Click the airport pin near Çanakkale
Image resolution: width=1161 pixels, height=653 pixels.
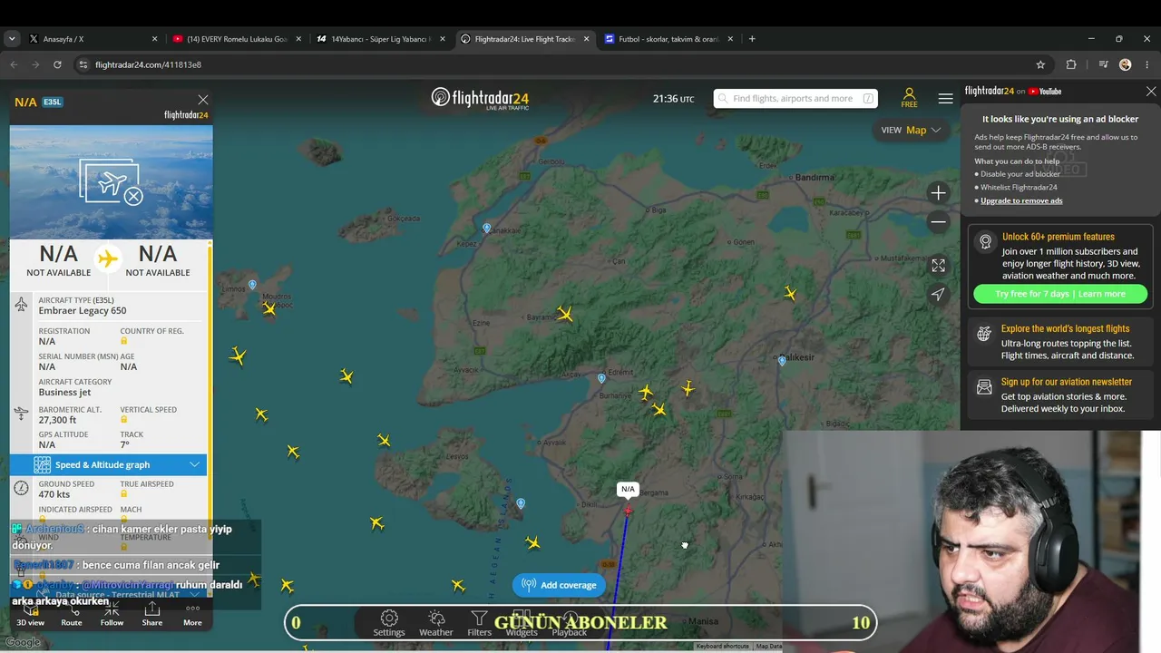pos(487,229)
